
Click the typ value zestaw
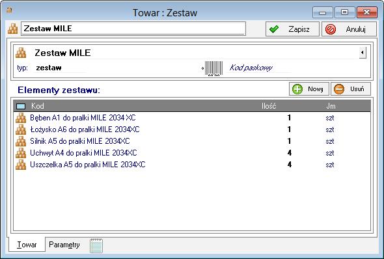tap(49, 68)
